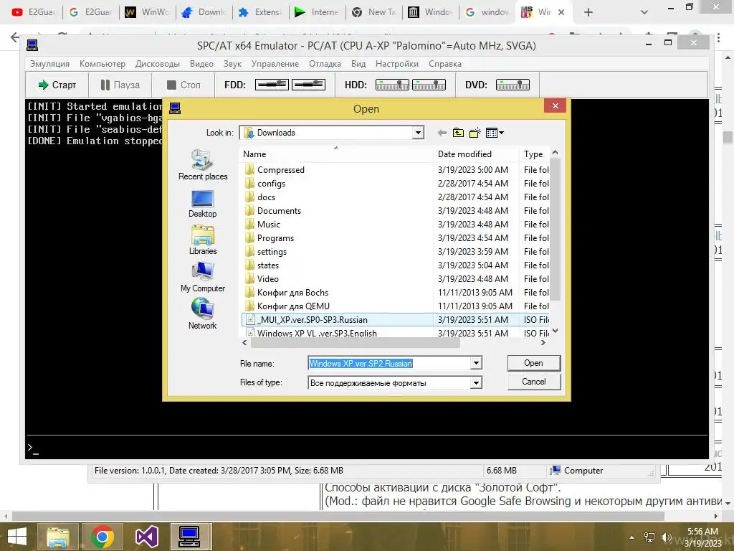Select the docs folder
Image resolution: width=734 pixels, height=551 pixels.
click(266, 197)
